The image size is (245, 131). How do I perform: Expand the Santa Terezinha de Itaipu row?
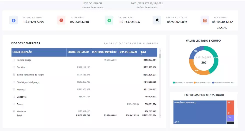click(14, 75)
